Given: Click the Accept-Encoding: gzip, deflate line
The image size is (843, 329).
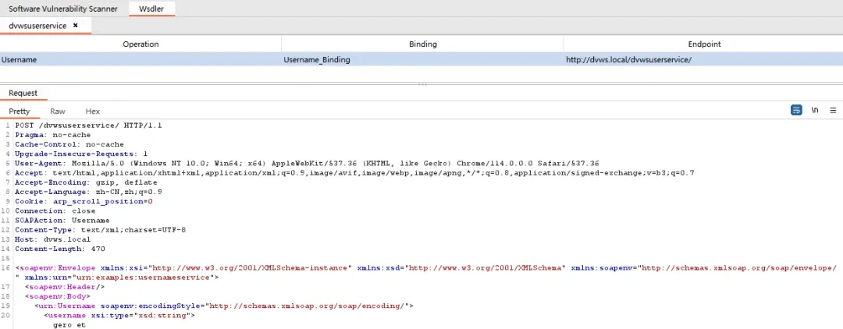Looking at the screenshot, I should (x=86, y=182).
